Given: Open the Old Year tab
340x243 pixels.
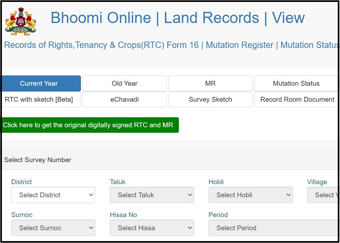Looking at the screenshot, I should pyautogui.click(x=124, y=83).
